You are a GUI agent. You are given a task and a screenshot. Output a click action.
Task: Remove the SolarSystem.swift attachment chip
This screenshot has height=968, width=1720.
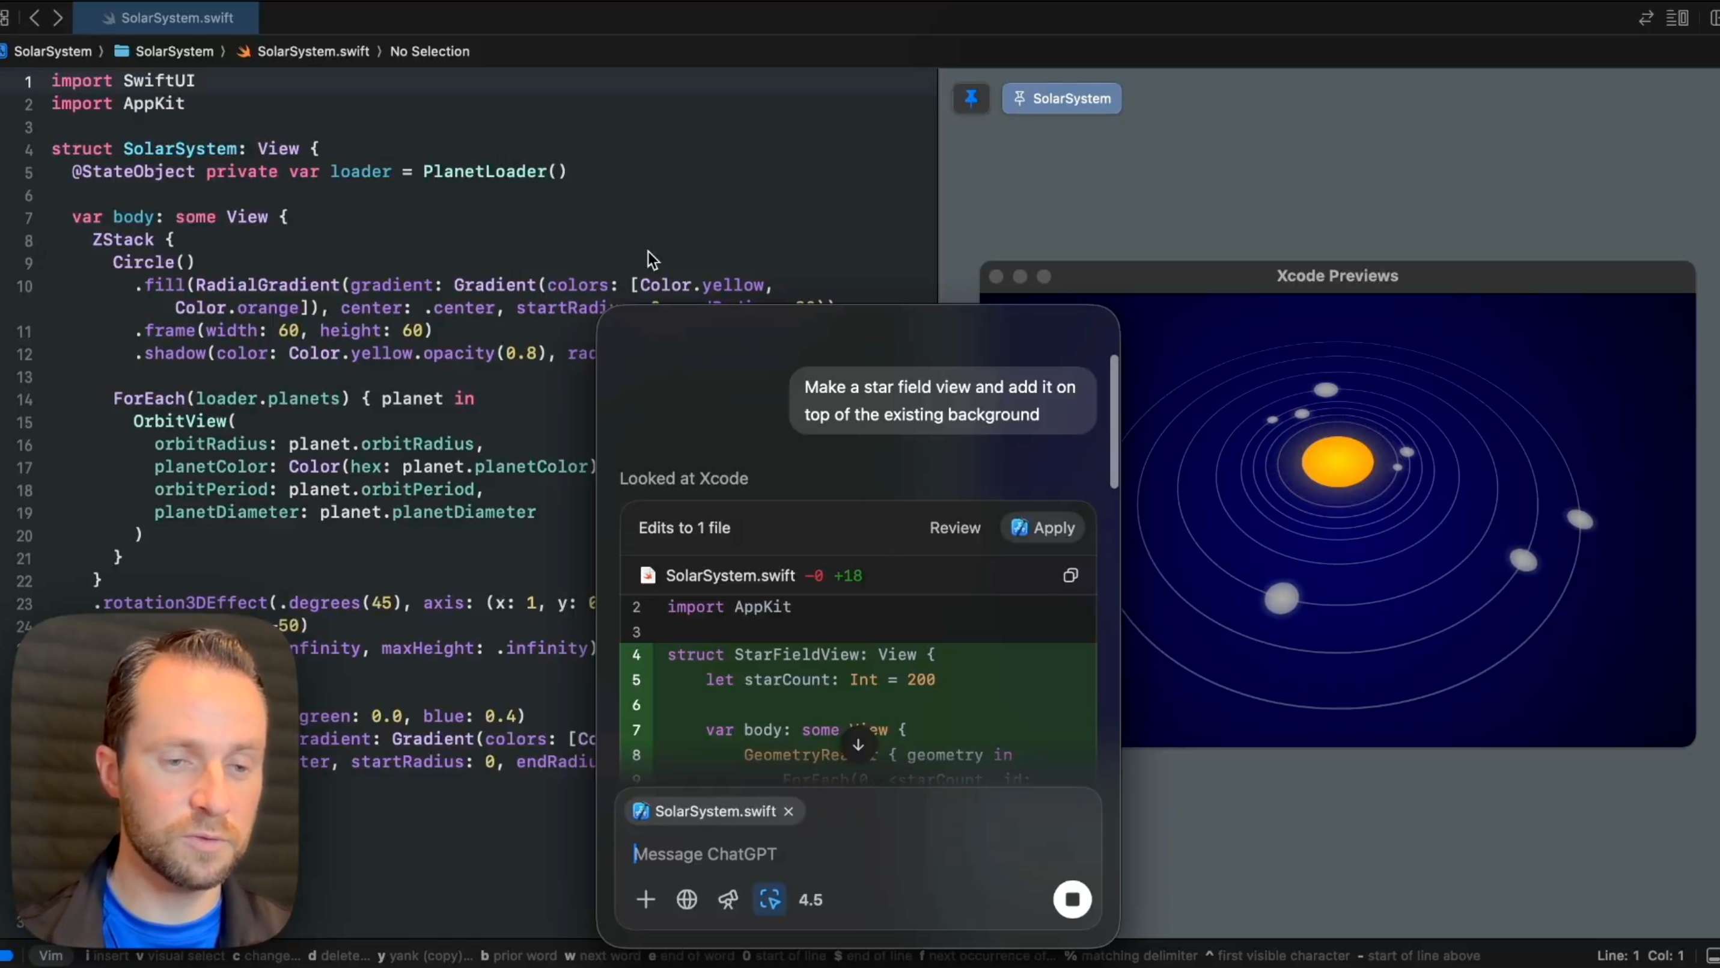pyautogui.click(x=788, y=811)
